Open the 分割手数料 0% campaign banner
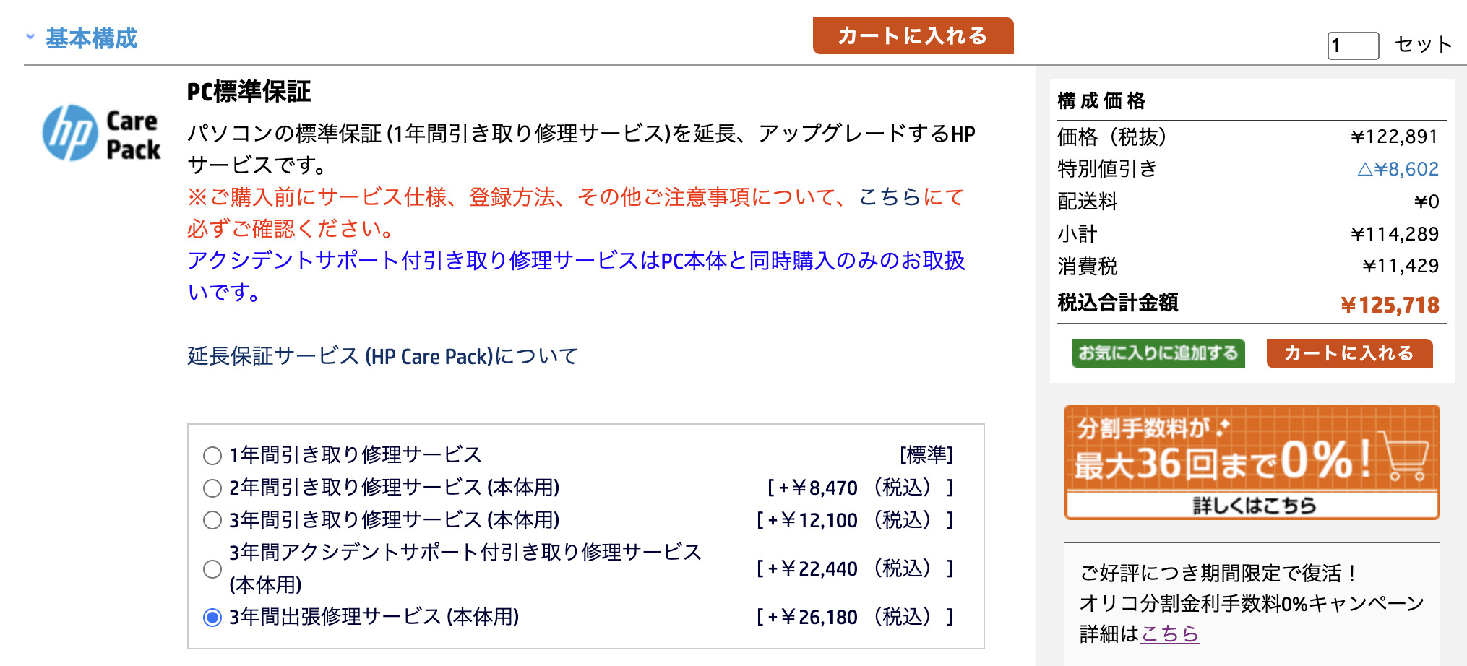Screen dimensions: 1467x666 coord(1252,462)
